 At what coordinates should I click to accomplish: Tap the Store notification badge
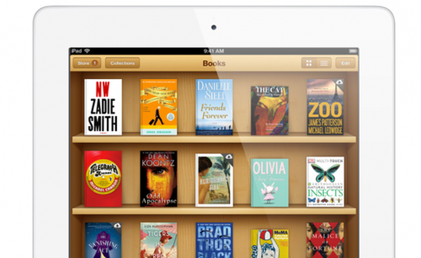[94, 63]
